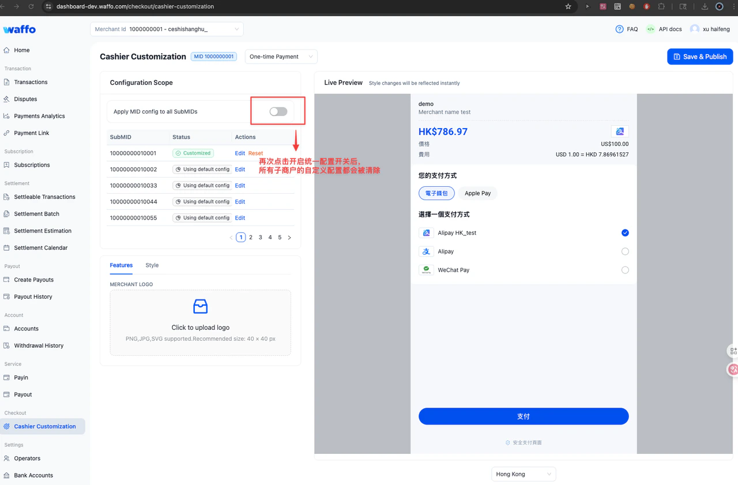
Task: Select the WeChat Pay radio button
Action: [x=625, y=270]
